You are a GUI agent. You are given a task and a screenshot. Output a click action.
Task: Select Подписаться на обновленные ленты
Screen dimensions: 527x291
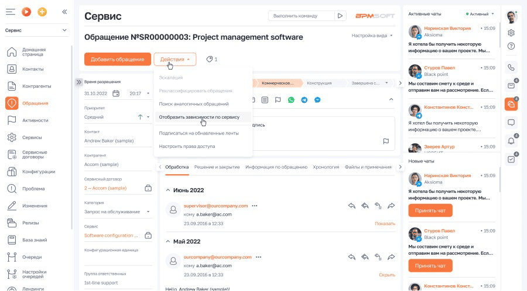[199, 133]
